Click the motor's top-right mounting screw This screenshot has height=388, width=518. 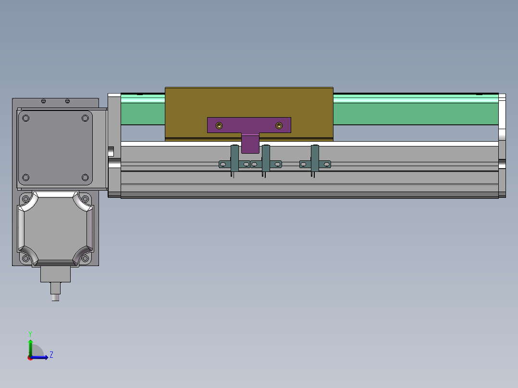85,199
